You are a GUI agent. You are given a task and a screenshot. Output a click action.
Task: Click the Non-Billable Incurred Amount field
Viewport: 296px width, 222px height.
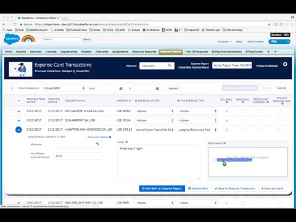point(78,156)
